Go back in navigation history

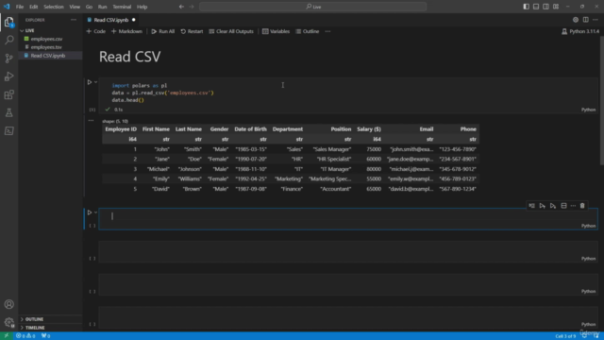(181, 7)
